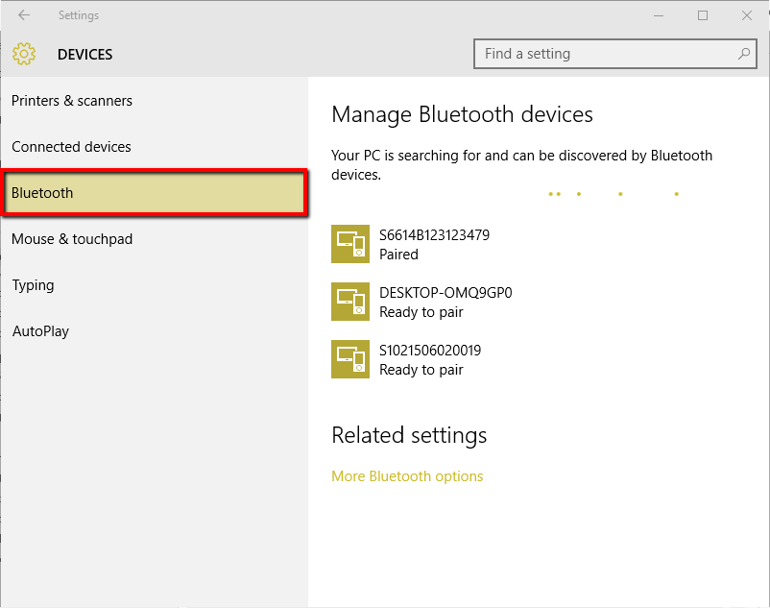
Task: Click the icon for paired device S6614B123123479
Action: pyautogui.click(x=349, y=244)
